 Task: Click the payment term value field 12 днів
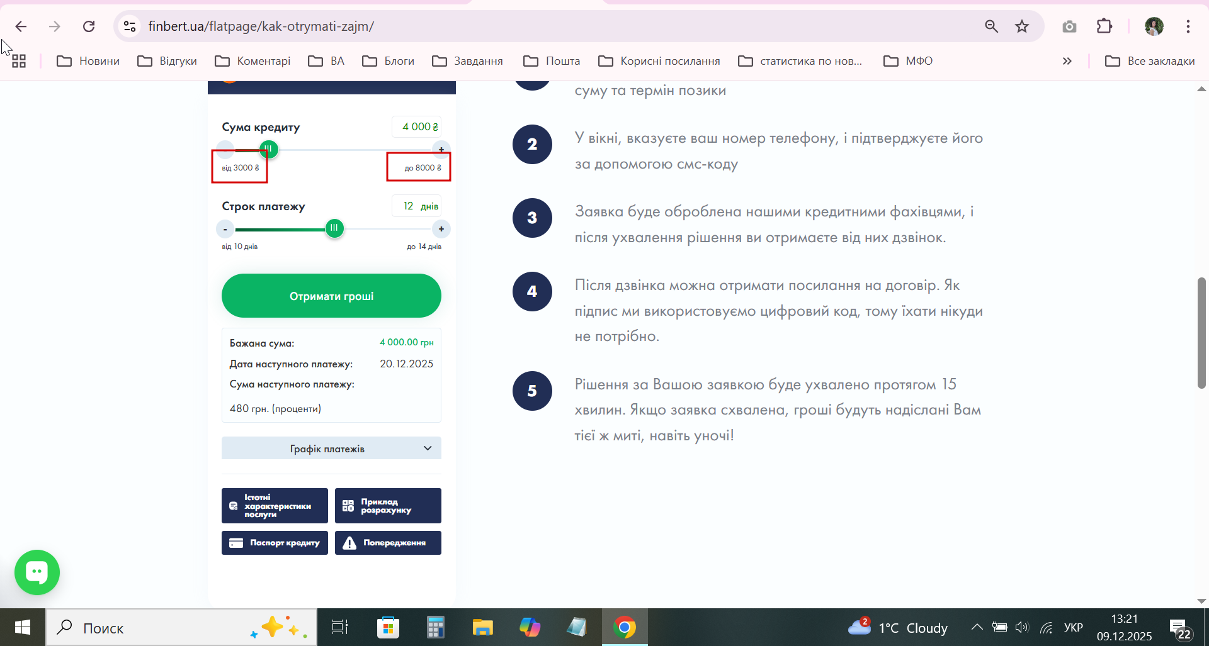(416, 206)
